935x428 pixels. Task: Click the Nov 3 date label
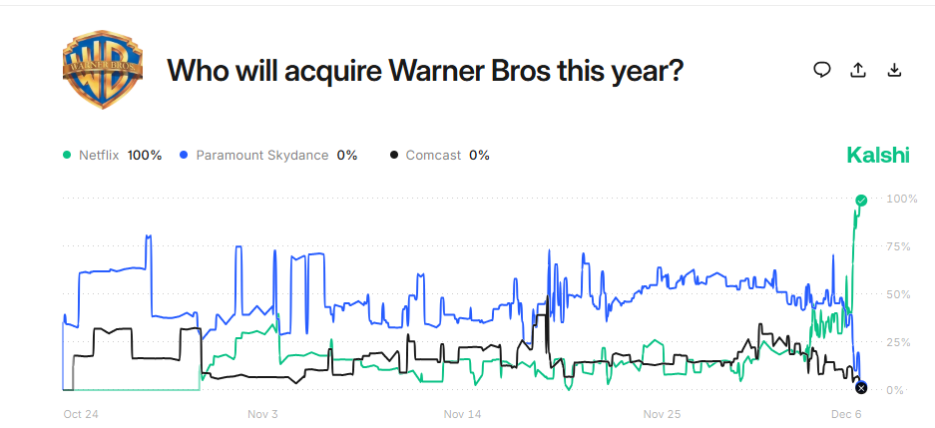tap(262, 413)
